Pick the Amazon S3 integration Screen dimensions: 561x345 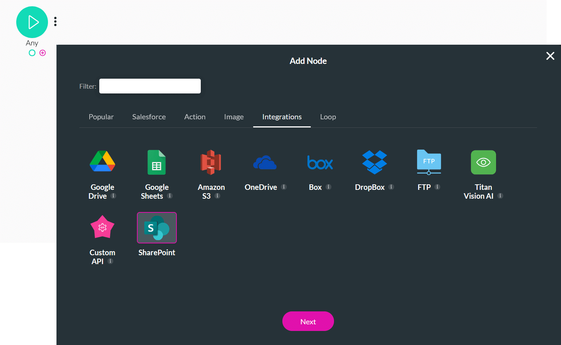pyautogui.click(x=211, y=162)
